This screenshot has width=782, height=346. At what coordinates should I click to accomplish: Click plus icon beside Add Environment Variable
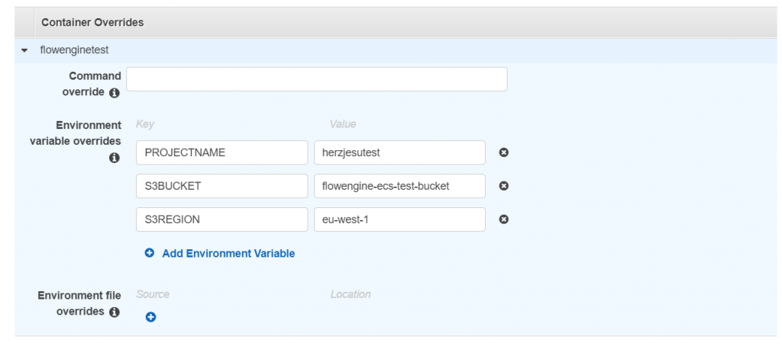click(x=150, y=253)
